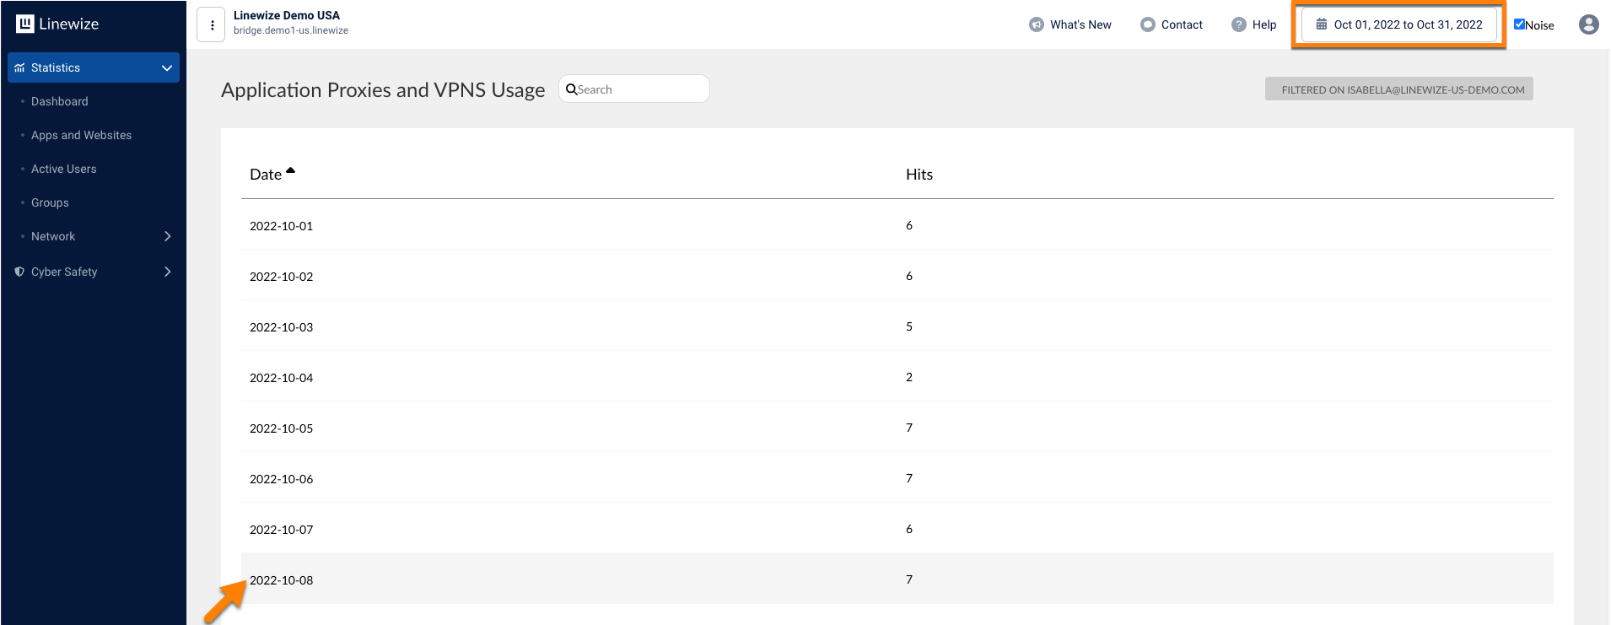Select Network menu item

click(x=53, y=236)
